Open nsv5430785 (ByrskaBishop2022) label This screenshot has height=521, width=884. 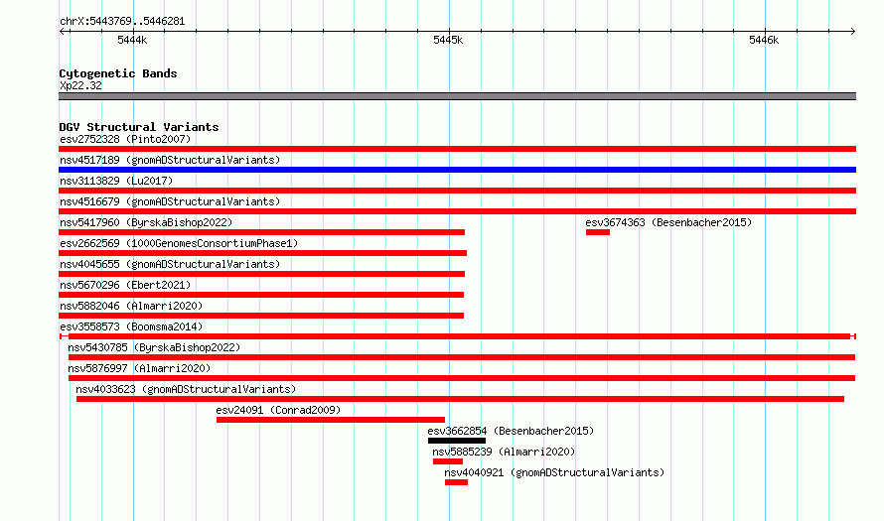[x=154, y=347]
